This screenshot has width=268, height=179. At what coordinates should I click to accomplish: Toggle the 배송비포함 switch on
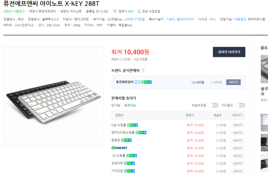click(213, 105)
